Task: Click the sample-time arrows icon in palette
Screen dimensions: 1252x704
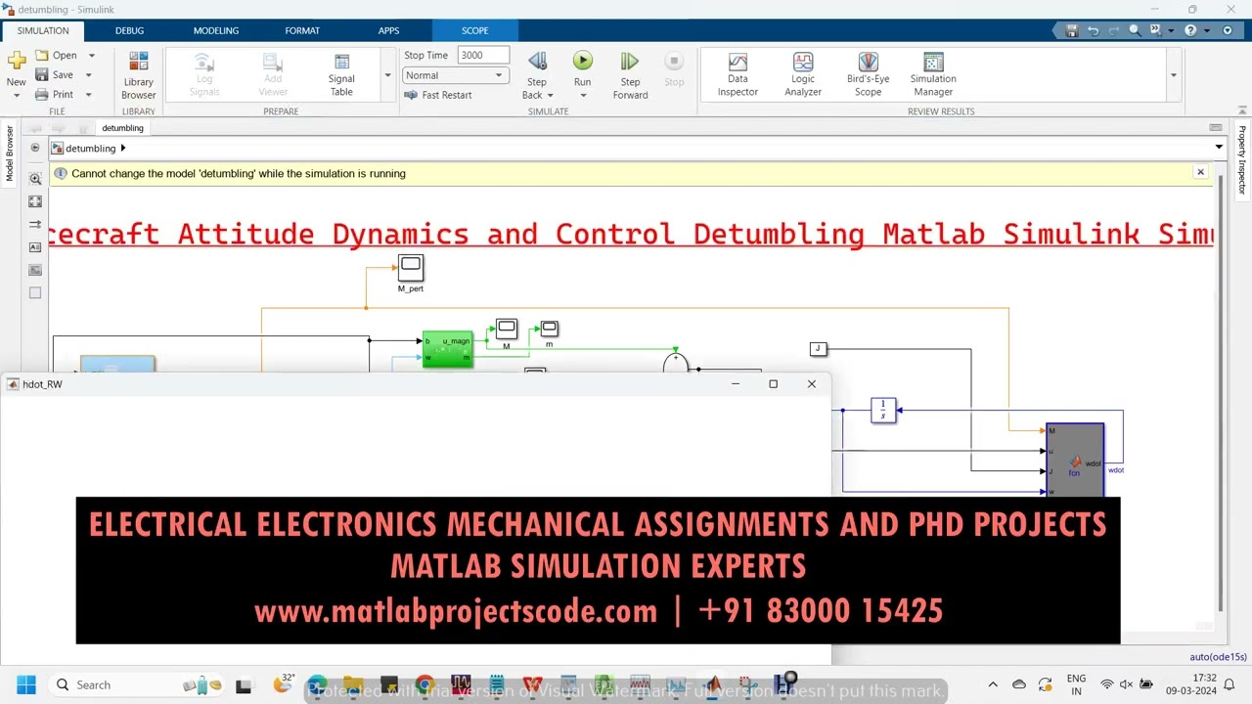Action: (x=35, y=224)
